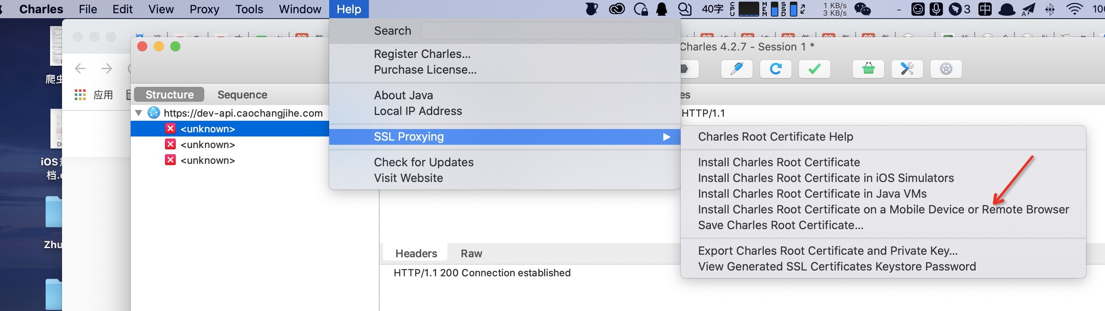The image size is (1105, 311).
Task: Click the globe icon beside dev-api.caochangjihe.com
Action: (153, 113)
